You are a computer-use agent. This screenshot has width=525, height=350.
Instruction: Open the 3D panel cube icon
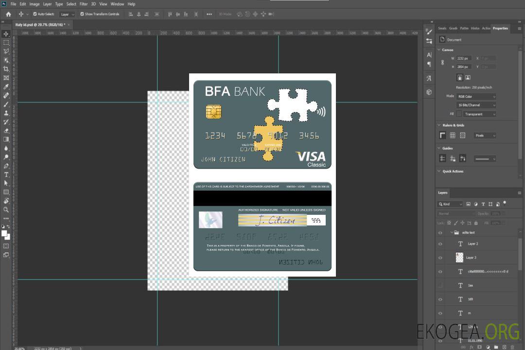429,92
